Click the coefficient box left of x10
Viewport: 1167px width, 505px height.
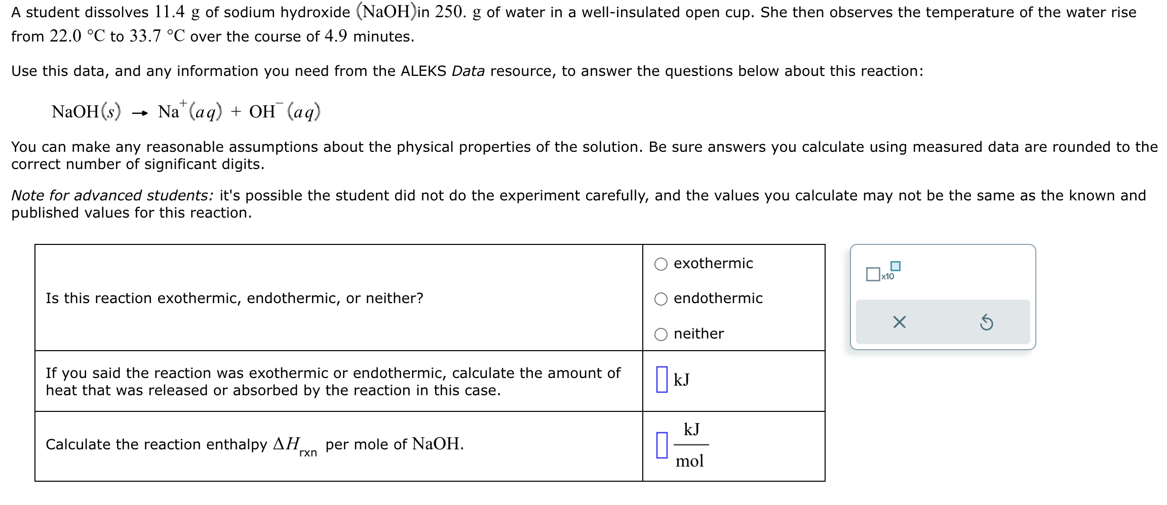tap(873, 275)
